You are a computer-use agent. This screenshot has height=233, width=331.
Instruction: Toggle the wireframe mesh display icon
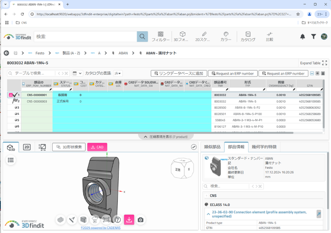(61, 220)
